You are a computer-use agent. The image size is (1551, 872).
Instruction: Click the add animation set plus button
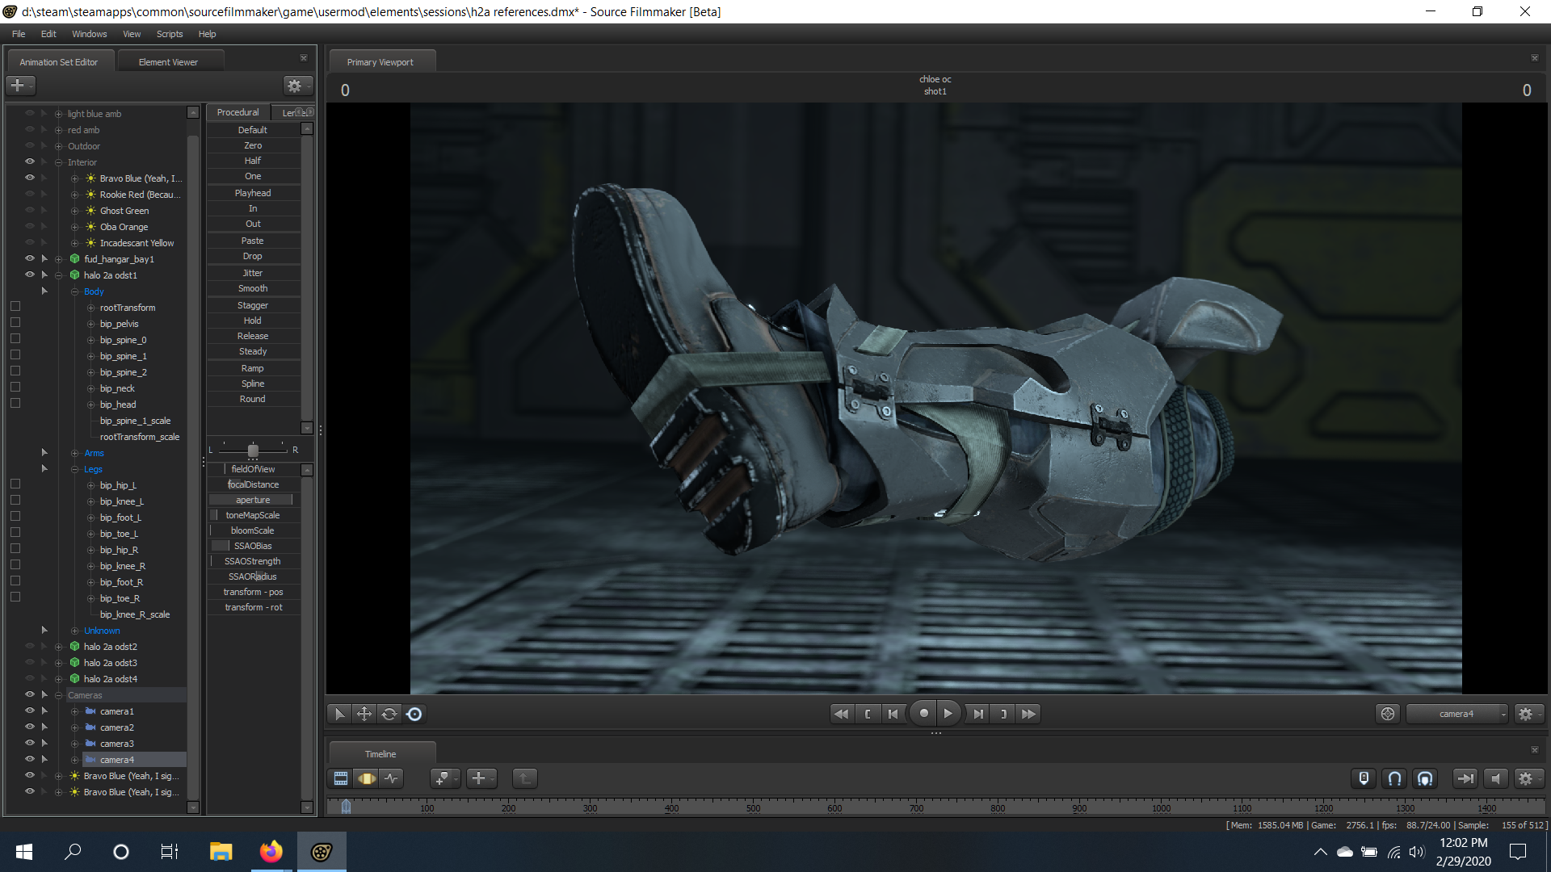(20, 85)
